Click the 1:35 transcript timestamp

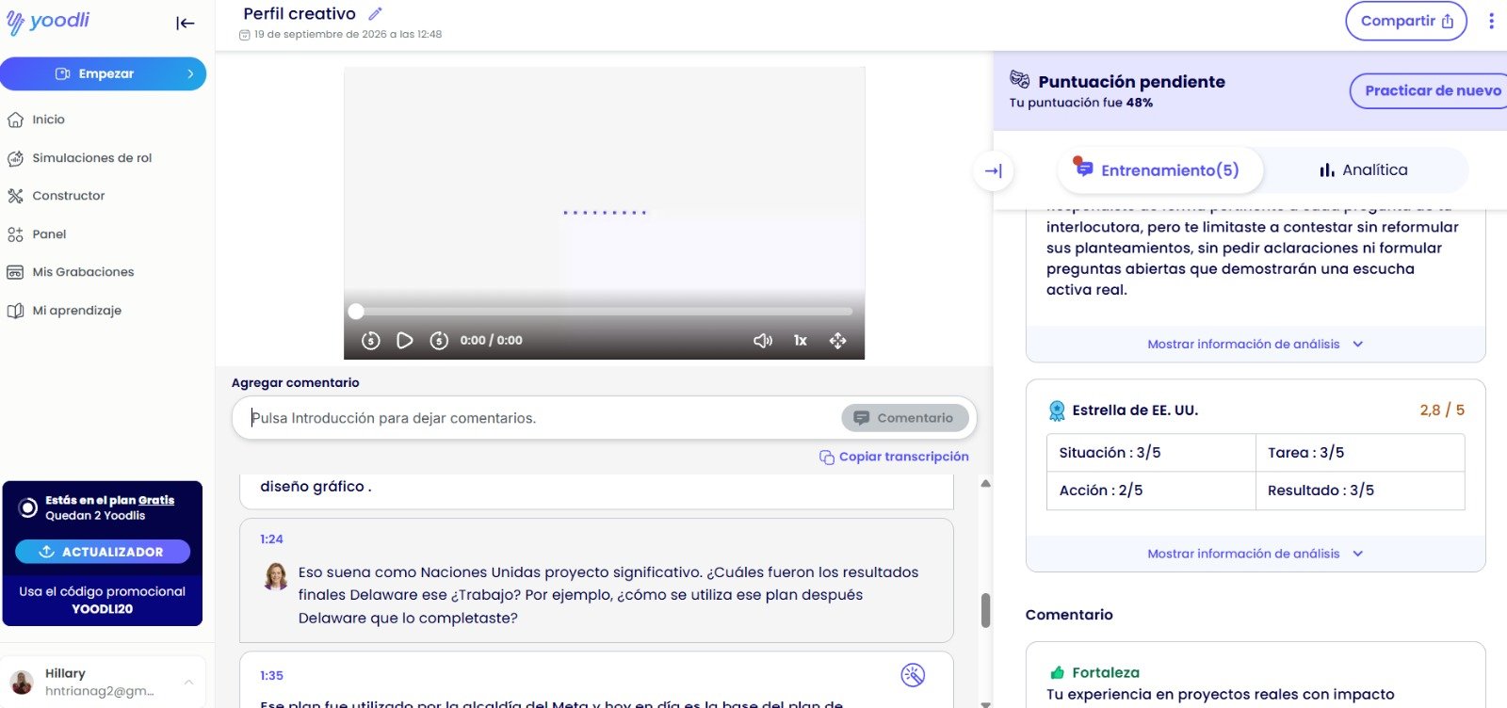(x=271, y=676)
